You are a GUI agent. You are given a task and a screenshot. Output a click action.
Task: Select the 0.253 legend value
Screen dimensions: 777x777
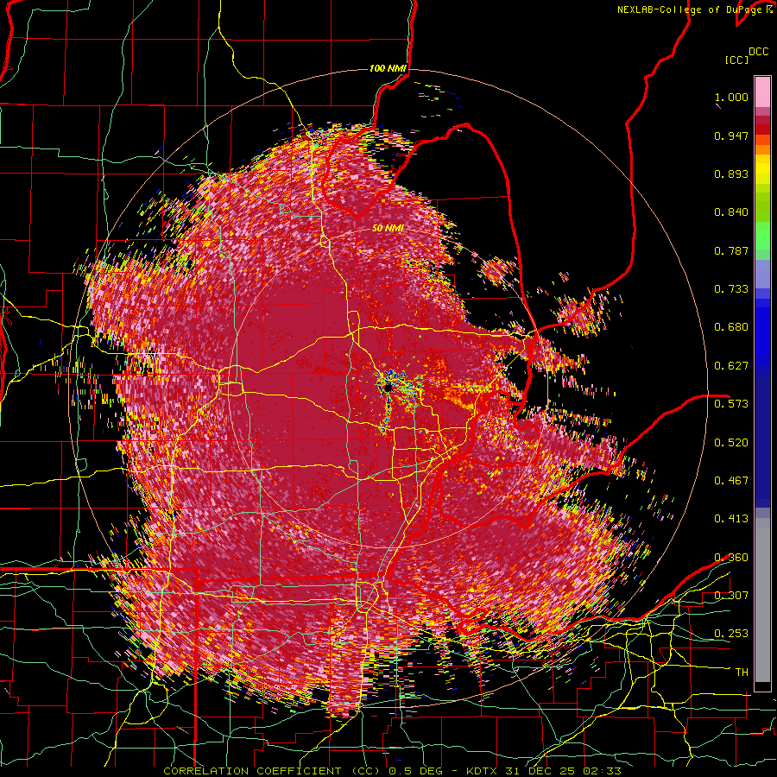[x=731, y=634]
